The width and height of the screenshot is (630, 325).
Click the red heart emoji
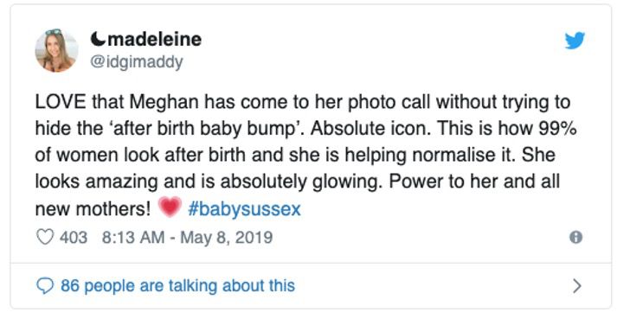tap(170, 207)
